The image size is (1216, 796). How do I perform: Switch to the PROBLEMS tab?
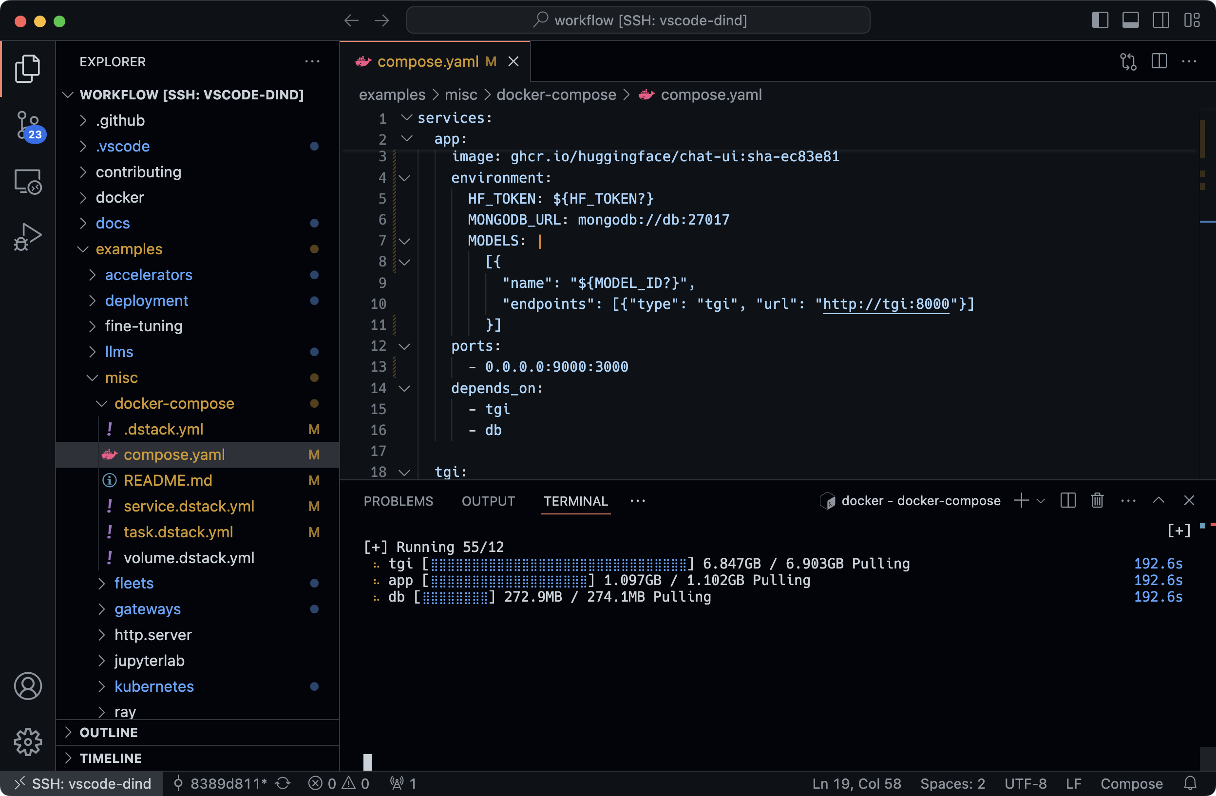point(398,501)
